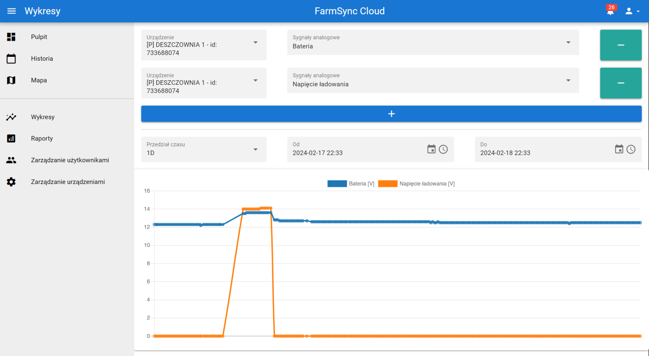The image size is (649, 356).
Task: Toggle Bateria series in chart legend
Action: tap(351, 184)
